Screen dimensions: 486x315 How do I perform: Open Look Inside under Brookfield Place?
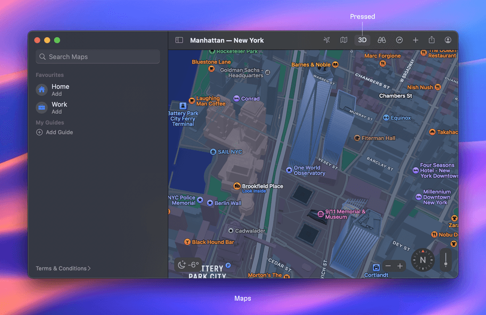coord(254,191)
